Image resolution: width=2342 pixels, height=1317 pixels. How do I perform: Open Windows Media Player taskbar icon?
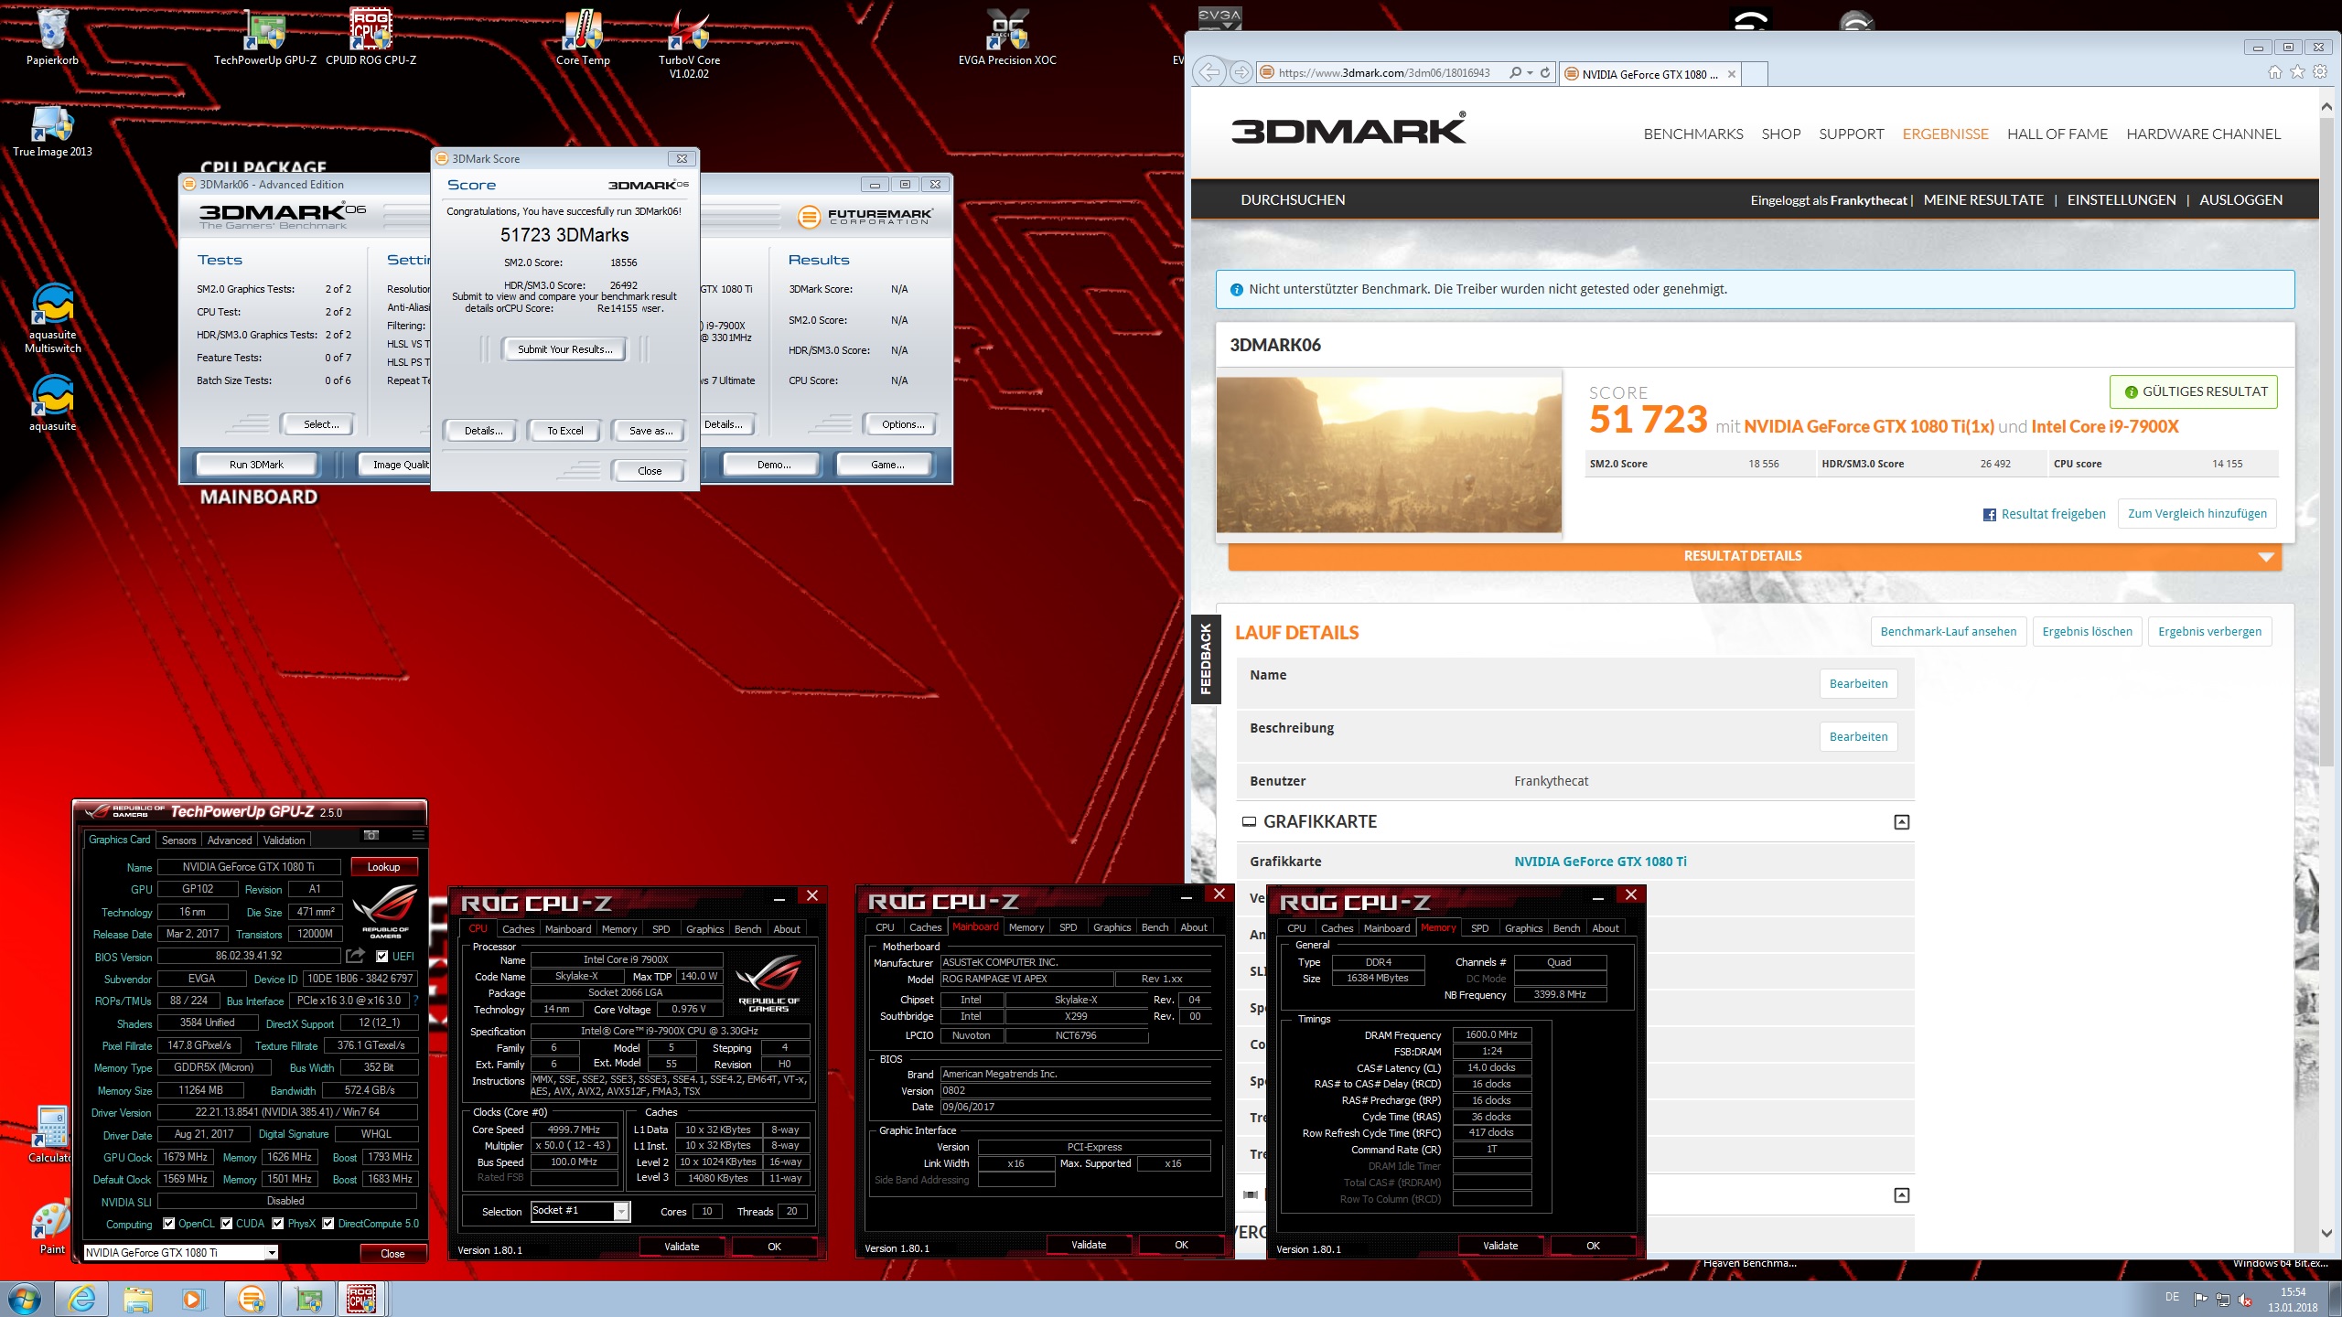click(193, 1299)
